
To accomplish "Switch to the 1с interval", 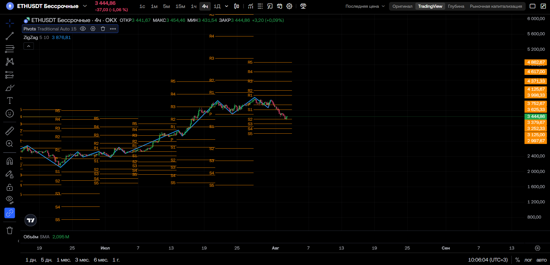I will pyautogui.click(x=142, y=6).
